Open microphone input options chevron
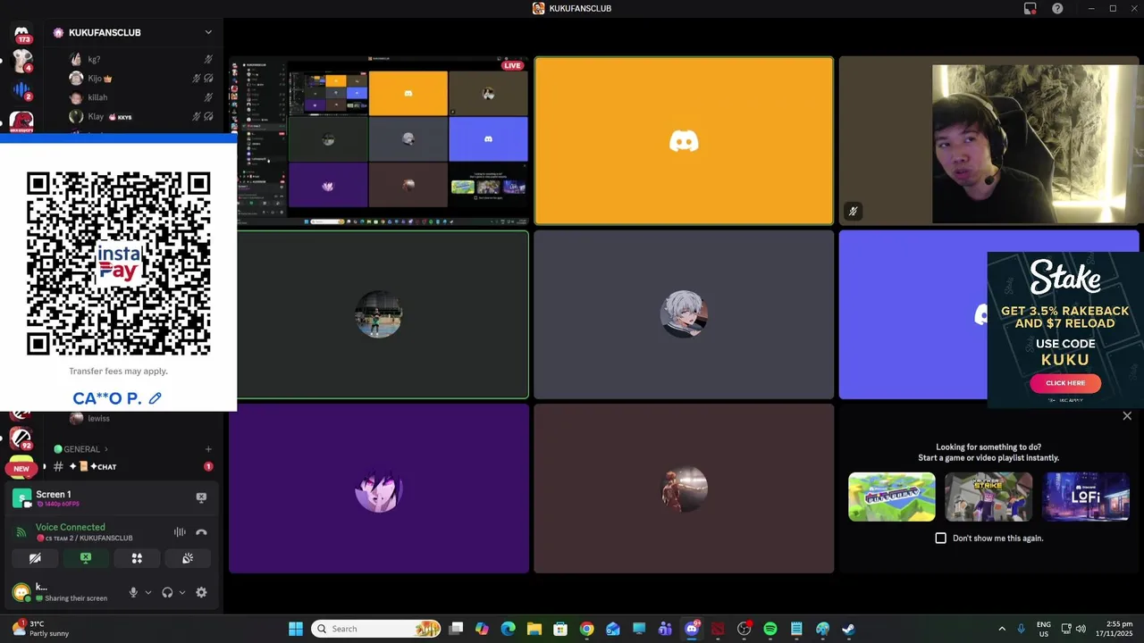 pos(148,592)
